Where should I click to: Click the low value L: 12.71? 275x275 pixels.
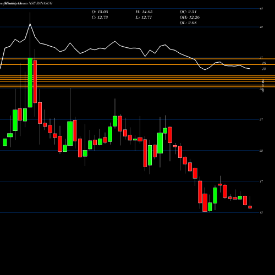(144, 18)
